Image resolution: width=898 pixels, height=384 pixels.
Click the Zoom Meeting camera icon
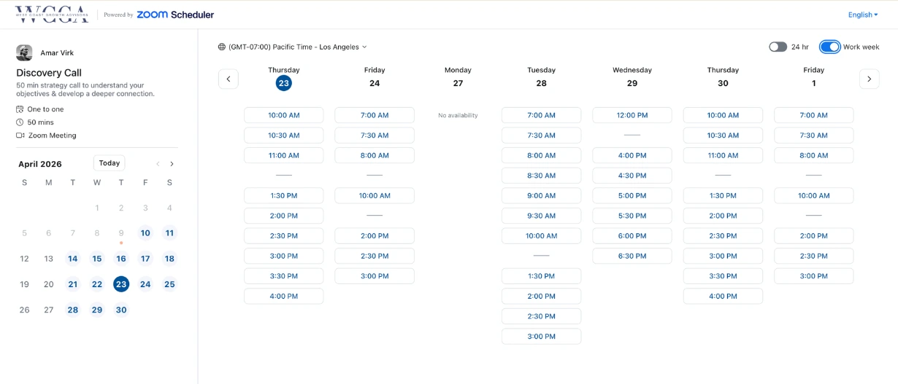[20, 136]
